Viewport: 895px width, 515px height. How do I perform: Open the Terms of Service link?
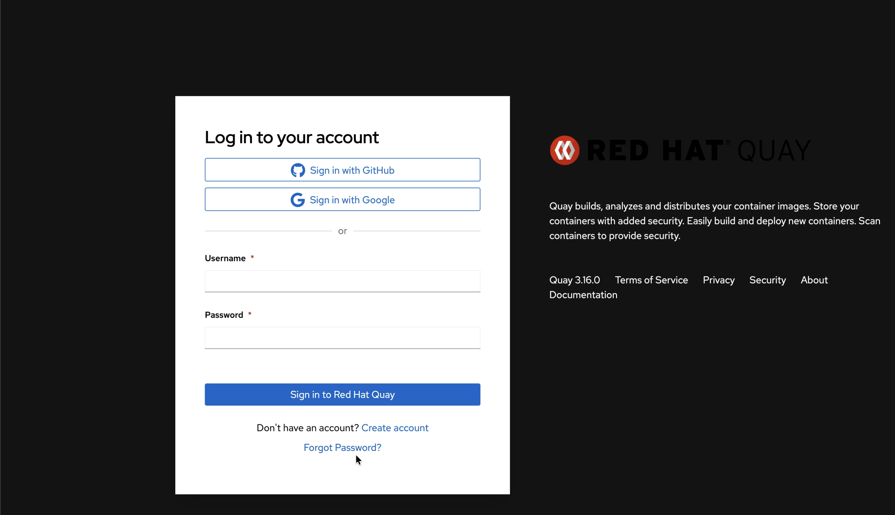(651, 280)
